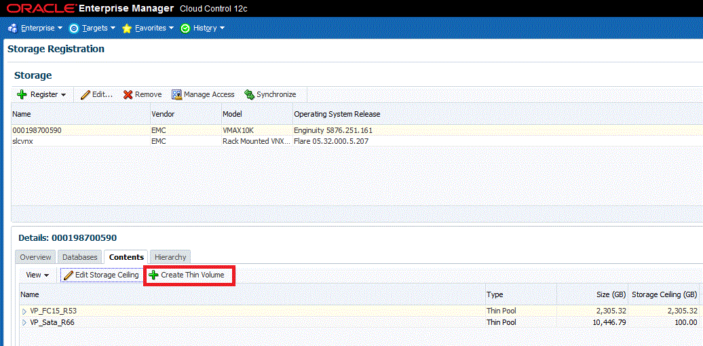Screen dimensions: 703x346
Task: Click the 2,305.32 size value for VP_FC15_R53
Action: [x=611, y=311]
